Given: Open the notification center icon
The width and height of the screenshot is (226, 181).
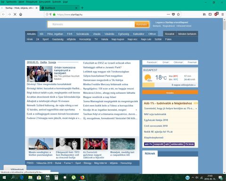Looking at the screenshot, I should (x=221, y=178).
